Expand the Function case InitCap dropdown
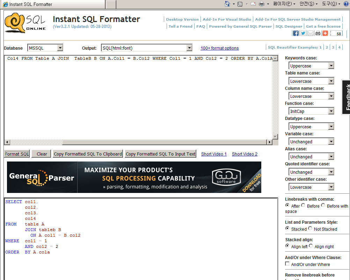 [x=311, y=111]
